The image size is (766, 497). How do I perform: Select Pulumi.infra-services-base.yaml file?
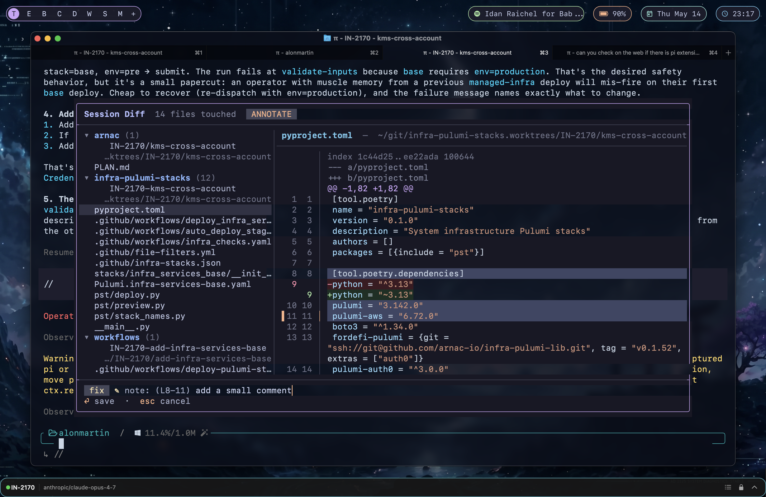pos(173,284)
